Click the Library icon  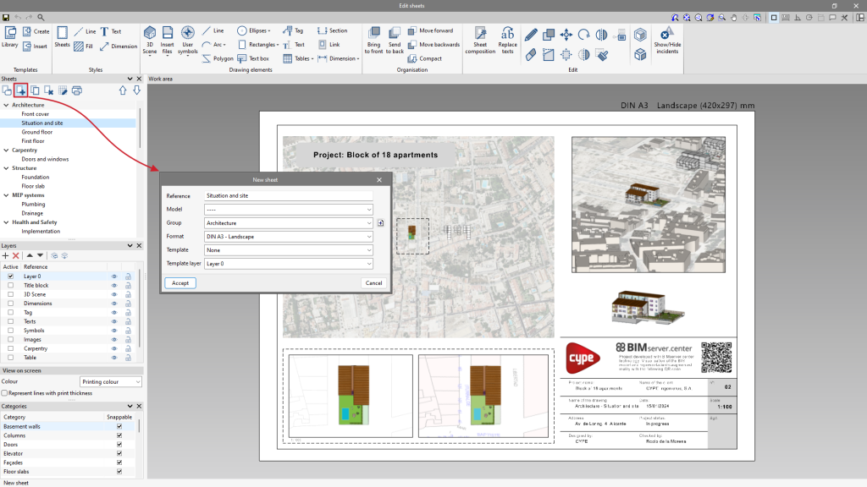(x=10, y=33)
